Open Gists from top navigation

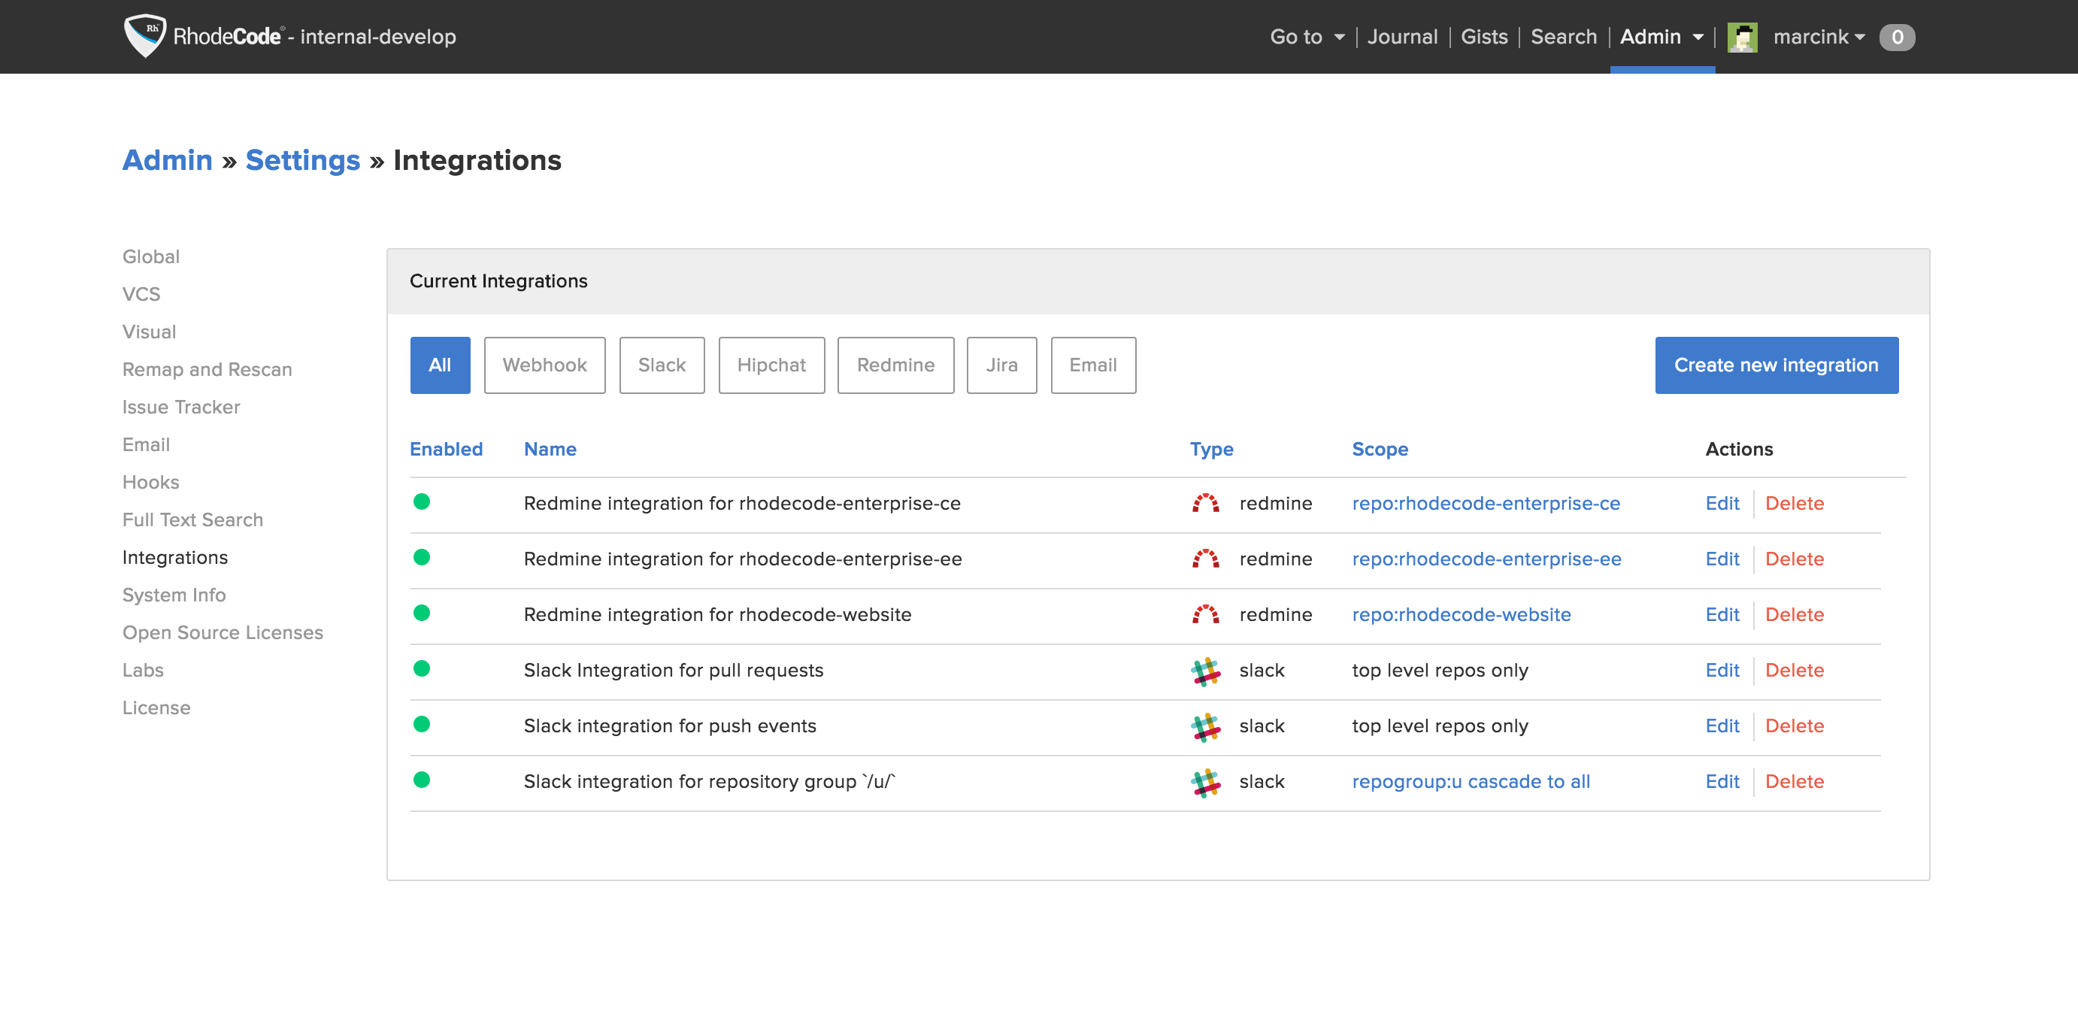[1483, 37]
